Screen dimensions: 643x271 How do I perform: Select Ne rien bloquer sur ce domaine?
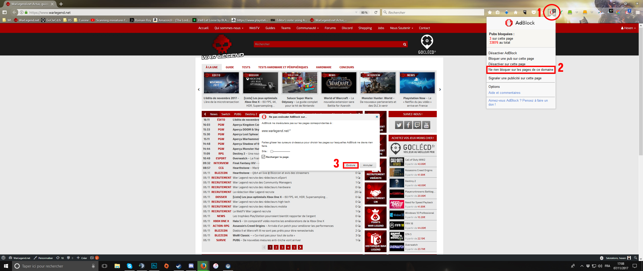[521, 70]
